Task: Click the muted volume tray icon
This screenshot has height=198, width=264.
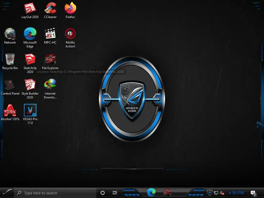Action: pyautogui.click(x=222, y=193)
